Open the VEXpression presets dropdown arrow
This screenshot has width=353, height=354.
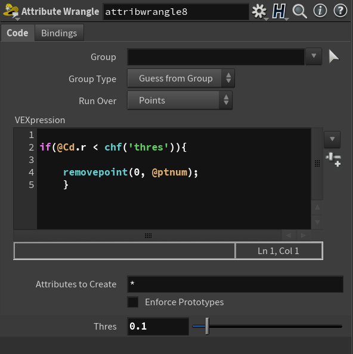(x=332, y=139)
